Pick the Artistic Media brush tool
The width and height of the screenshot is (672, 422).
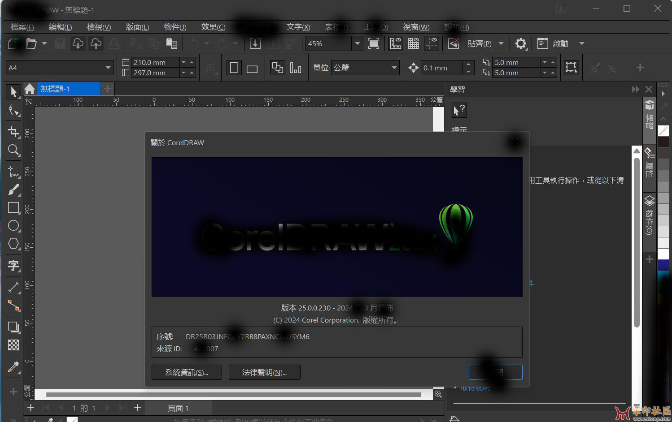13,190
